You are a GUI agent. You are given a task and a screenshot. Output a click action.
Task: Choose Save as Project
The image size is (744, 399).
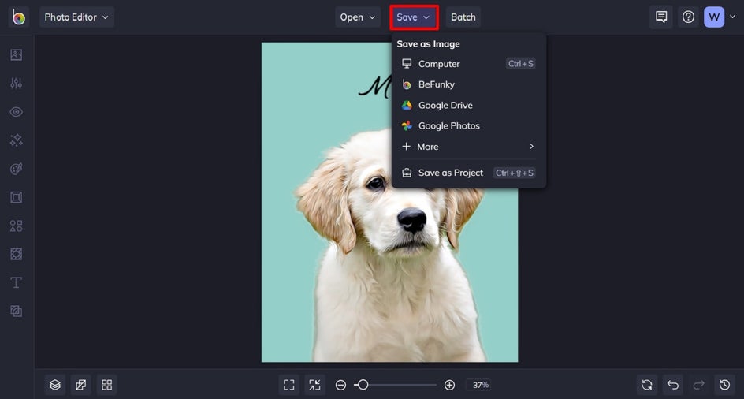[469, 173]
